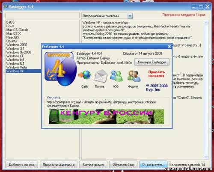Click the Eastegger title bar app icon

6,7
